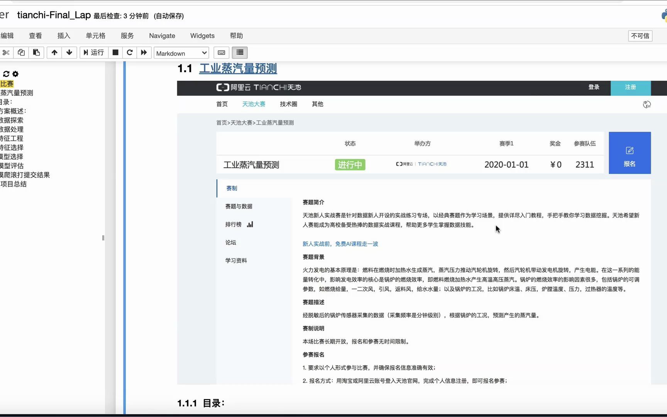Refresh the table of contents sidebar
The height and width of the screenshot is (417, 667).
click(x=5, y=74)
